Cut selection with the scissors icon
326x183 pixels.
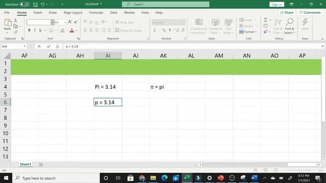click(x=15, y=20)
